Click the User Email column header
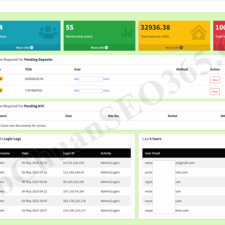This screenshot has width=225, height=225. [x=152, y=153]
